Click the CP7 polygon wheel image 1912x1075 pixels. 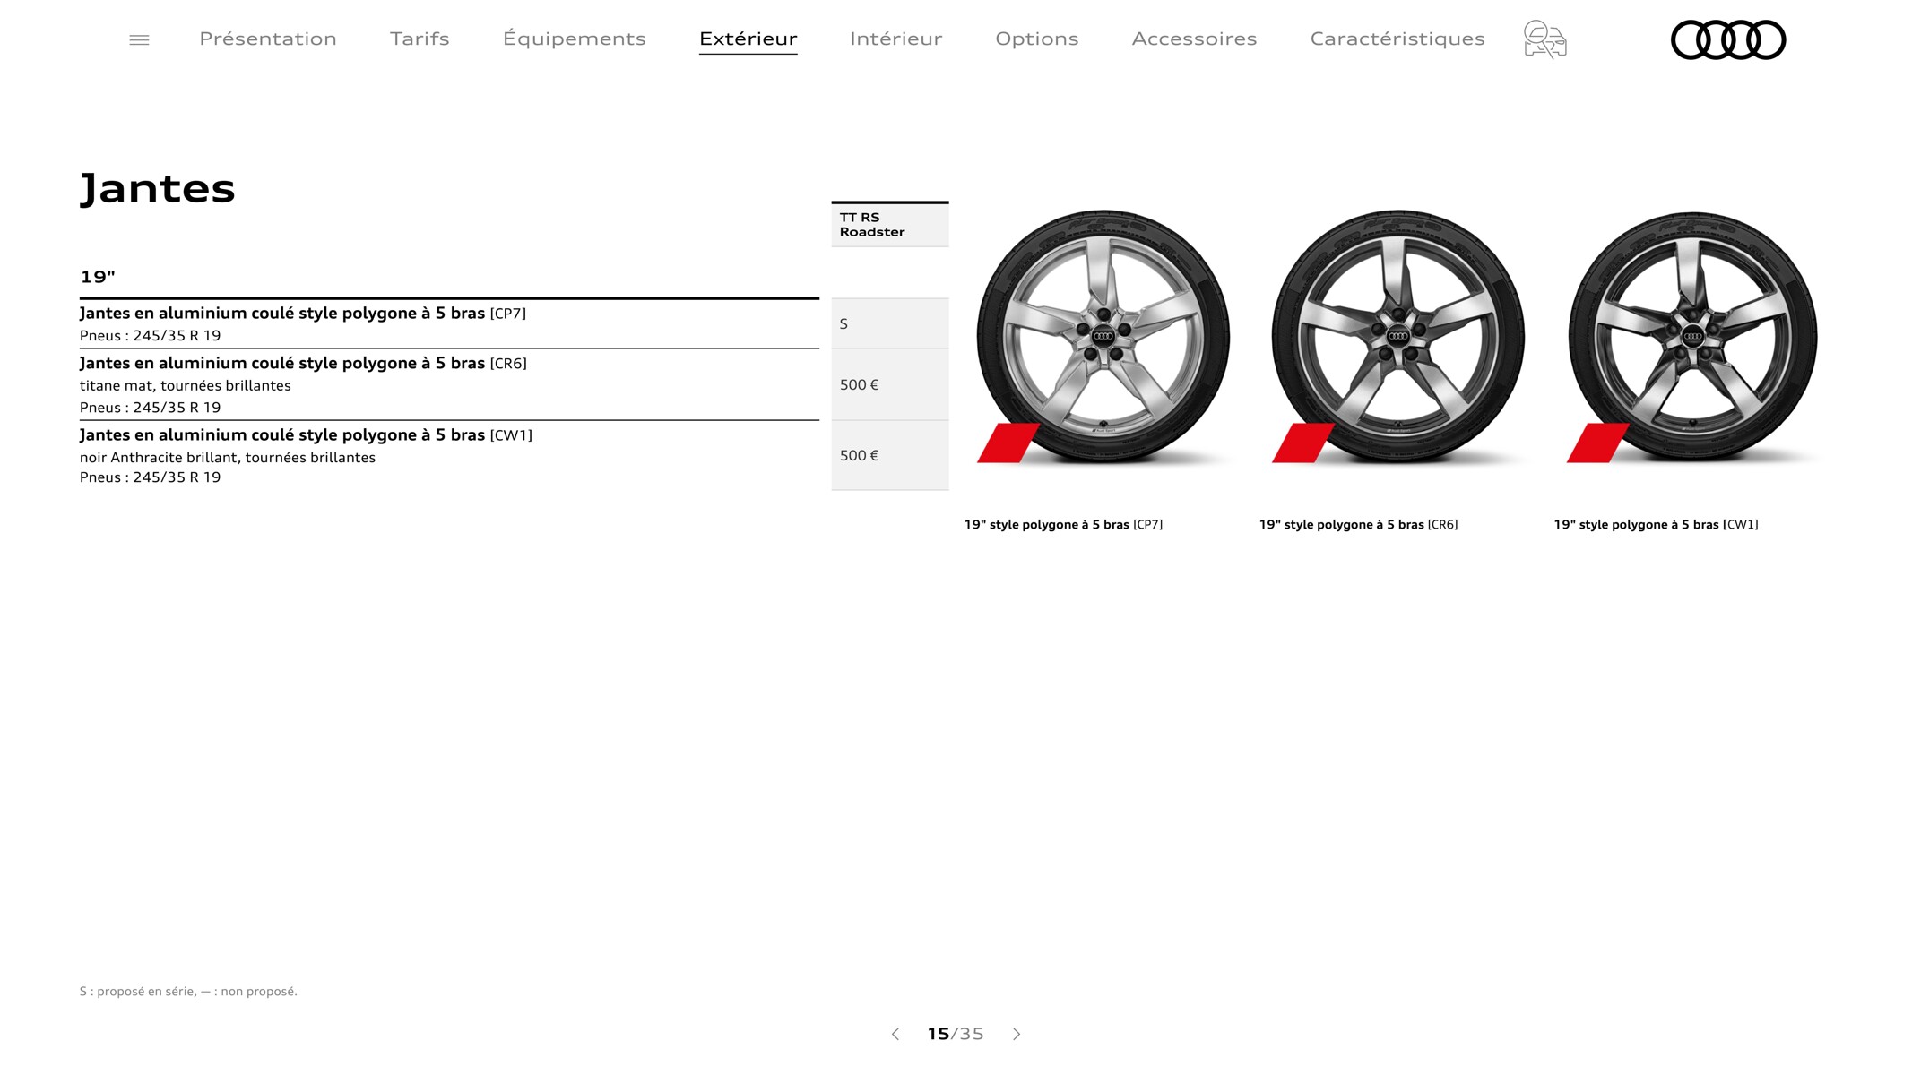point(1103,337)
